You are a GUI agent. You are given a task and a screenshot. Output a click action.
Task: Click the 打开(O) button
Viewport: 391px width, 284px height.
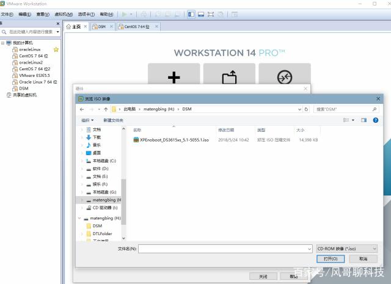coord(331,259)
